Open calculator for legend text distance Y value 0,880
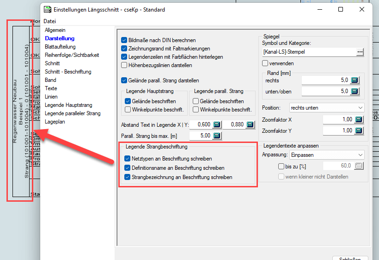The height and width of the screenshot is (260, 379). [x=250, y=124]
